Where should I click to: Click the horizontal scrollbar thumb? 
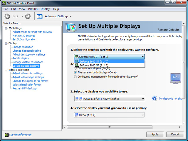click(110, 127)
